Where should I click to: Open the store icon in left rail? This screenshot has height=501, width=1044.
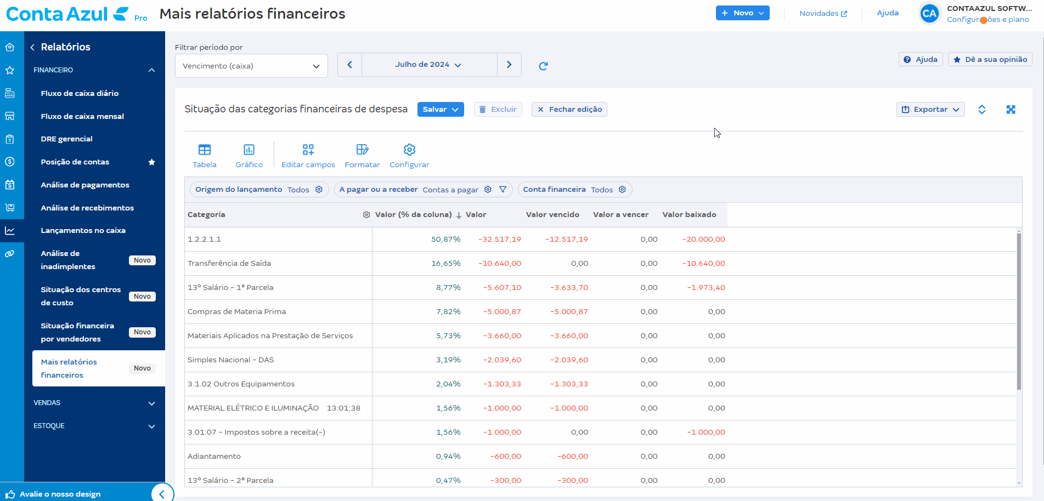(x=10, y=116)
